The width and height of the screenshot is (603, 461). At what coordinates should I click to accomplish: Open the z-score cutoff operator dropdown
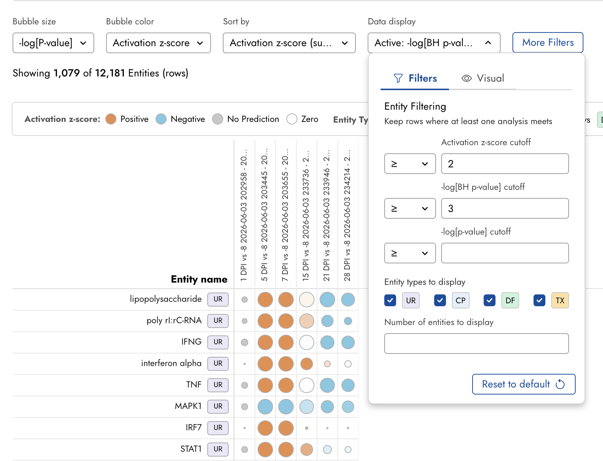410,164
